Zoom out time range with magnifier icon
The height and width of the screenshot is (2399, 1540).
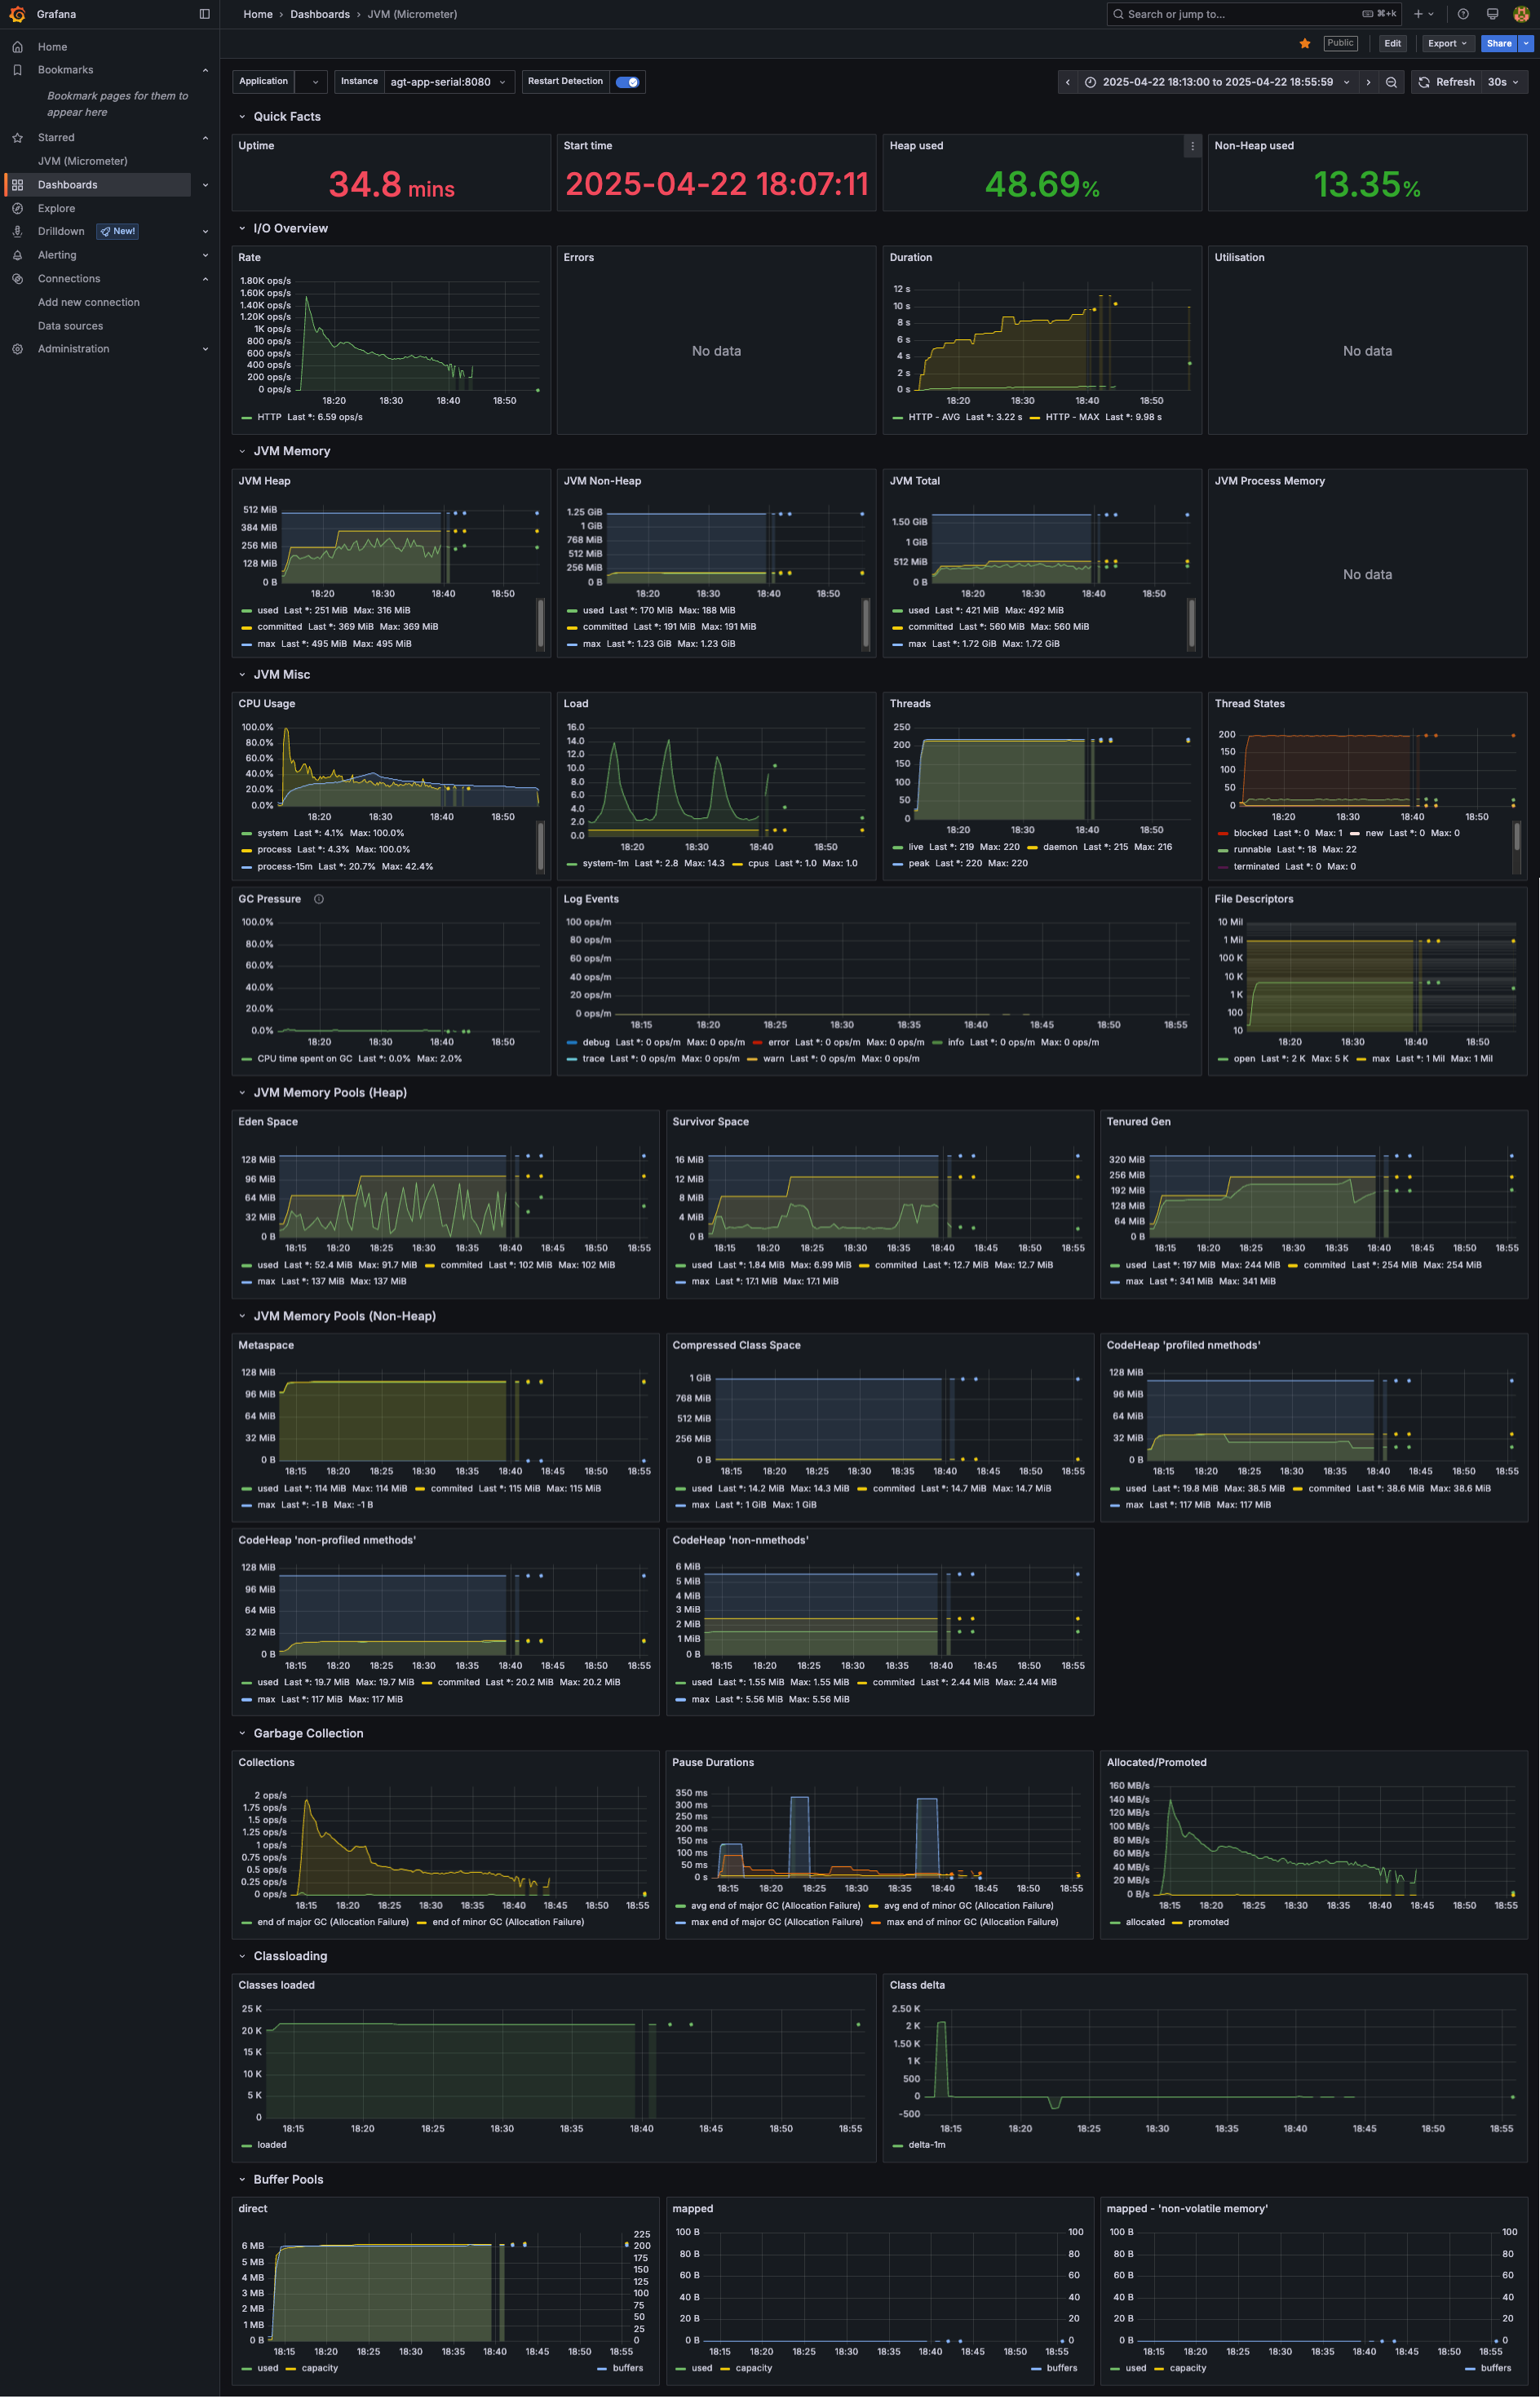pos(1391,82)
